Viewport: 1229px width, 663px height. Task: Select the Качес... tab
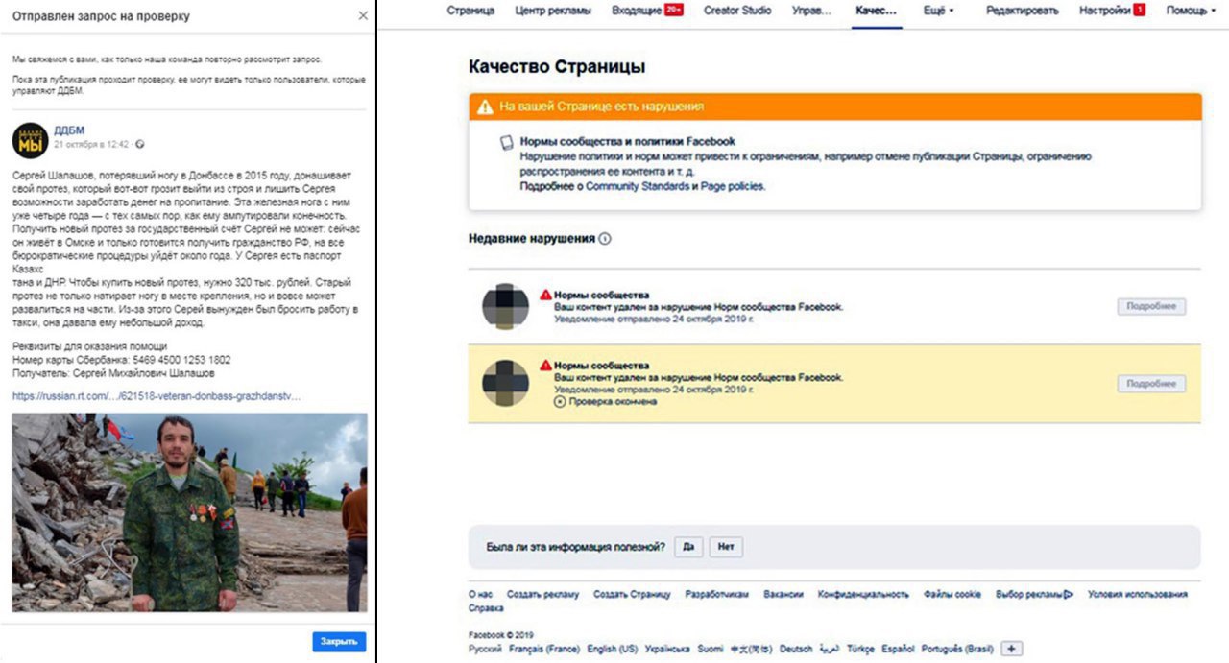tap(876, 11)
